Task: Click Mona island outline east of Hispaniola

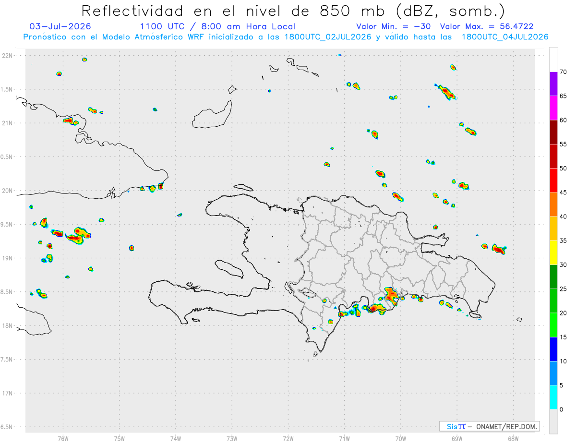Action: click(519, 319)
